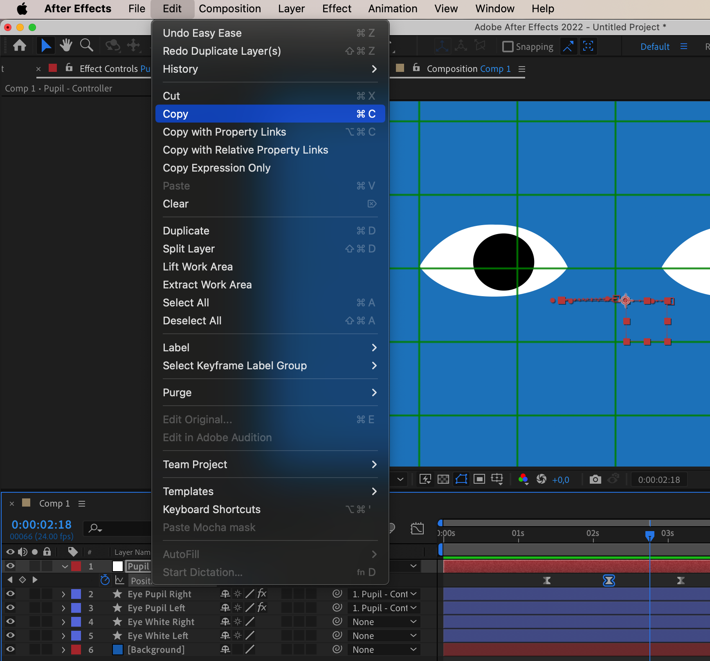Screen dimensions: 710x661
Task: Toggle Effect Controls panel lock icon
Action: (69, 67)
